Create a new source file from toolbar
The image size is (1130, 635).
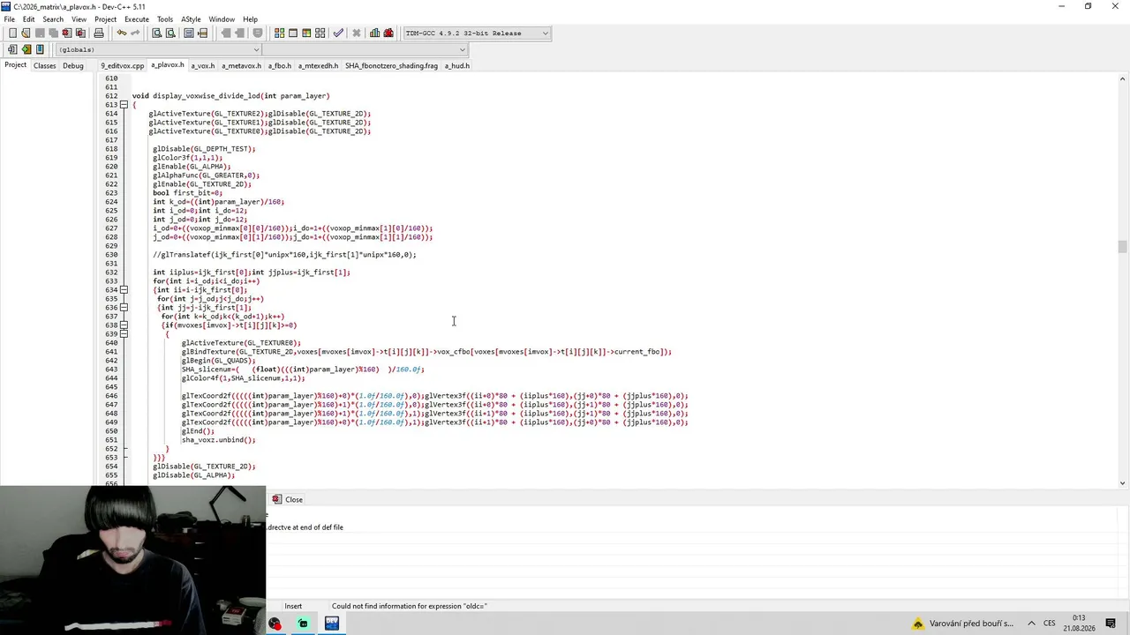[x=12, y=34]
